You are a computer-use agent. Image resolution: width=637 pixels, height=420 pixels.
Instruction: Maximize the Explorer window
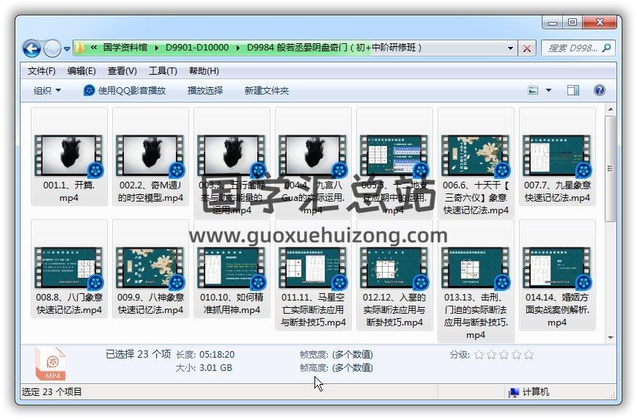[x=572, y=22]
